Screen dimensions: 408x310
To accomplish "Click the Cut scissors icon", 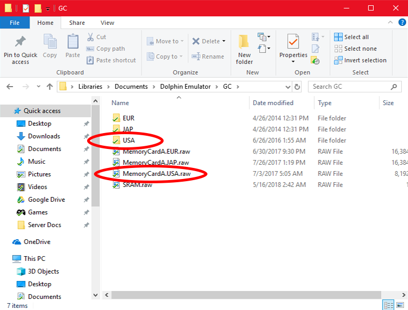I will [x=90, y=37].
